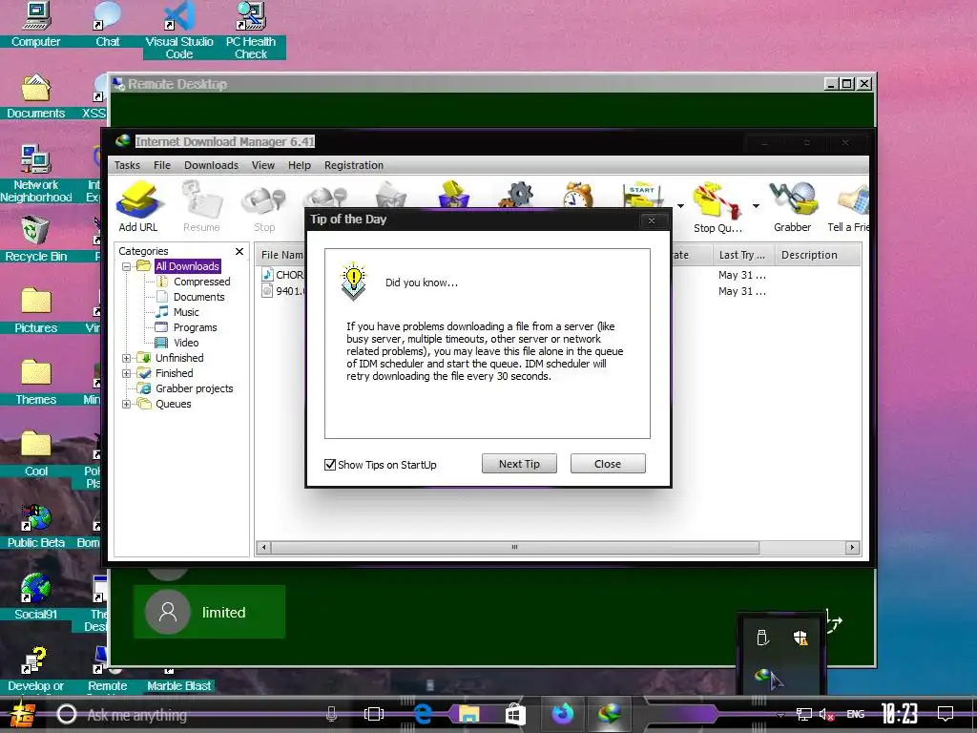Viewport: 977px width, 733px height.
Task: Open Options via the gear toolbar icon
Action: point(516,194)
